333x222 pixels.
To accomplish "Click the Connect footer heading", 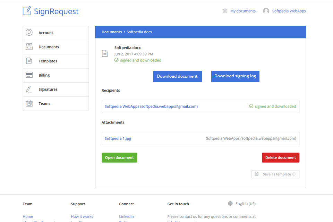I will click(x=126, y=204).
